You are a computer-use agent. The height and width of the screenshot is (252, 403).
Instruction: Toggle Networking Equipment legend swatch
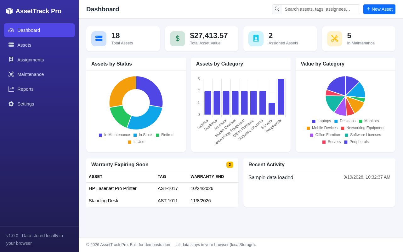click(x=343, y=128)
